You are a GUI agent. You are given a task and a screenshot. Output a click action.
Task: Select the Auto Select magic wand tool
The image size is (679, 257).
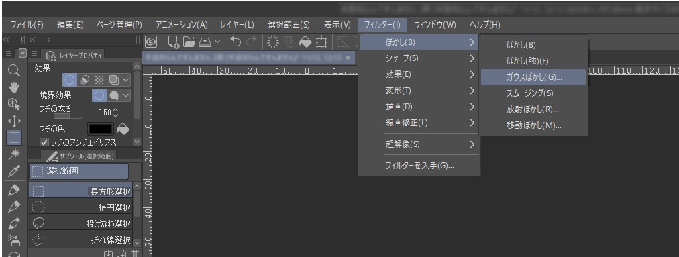14,155
